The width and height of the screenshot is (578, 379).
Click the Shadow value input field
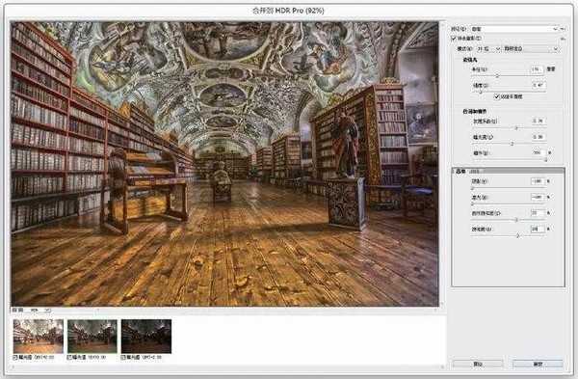[538, 181]
